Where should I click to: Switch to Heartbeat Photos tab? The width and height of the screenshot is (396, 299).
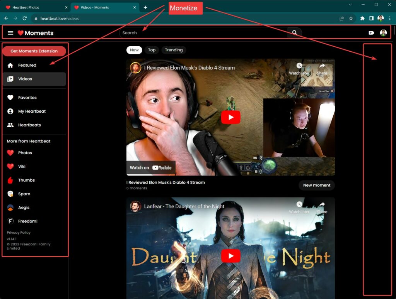click(x=35, y=8)
